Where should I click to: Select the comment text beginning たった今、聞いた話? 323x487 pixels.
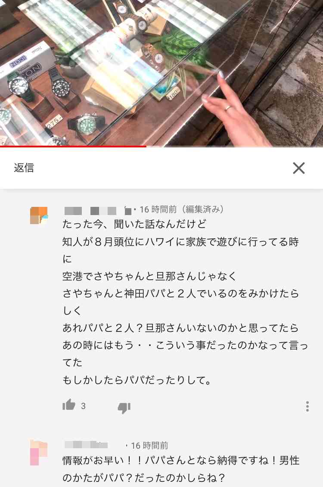point(185,302)
